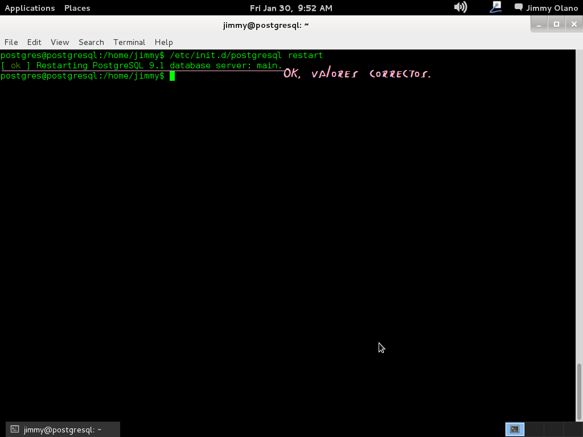Open the Applications menu
This screenshot has height=437, width=583.
pos(30,8)
